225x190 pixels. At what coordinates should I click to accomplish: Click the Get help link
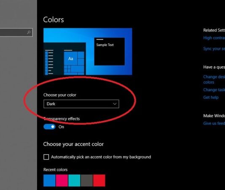point(211,98)
